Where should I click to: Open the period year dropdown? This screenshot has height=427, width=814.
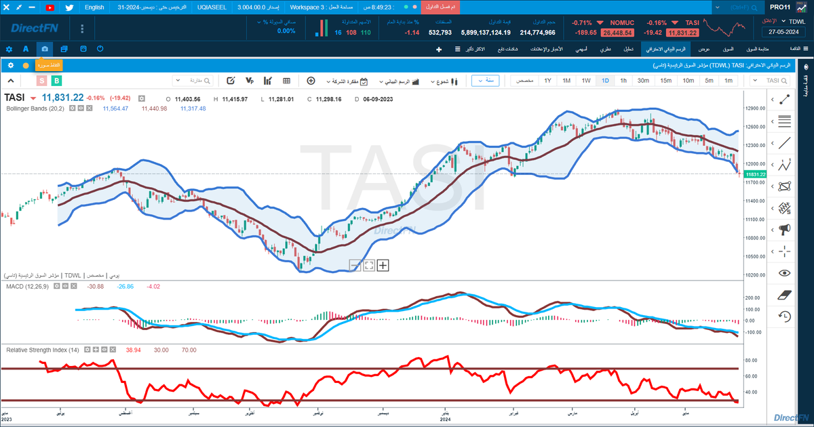coord(486,81)
